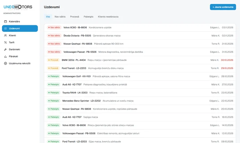The width and height of the screenshot is (240, 143).
Task: Click Nav sākts badge on Volvo XC60 row
Action: (54, 28)
